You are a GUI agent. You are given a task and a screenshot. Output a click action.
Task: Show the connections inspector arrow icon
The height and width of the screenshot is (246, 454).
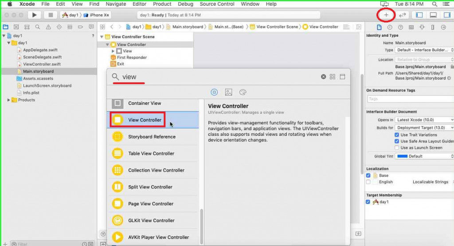443,27
